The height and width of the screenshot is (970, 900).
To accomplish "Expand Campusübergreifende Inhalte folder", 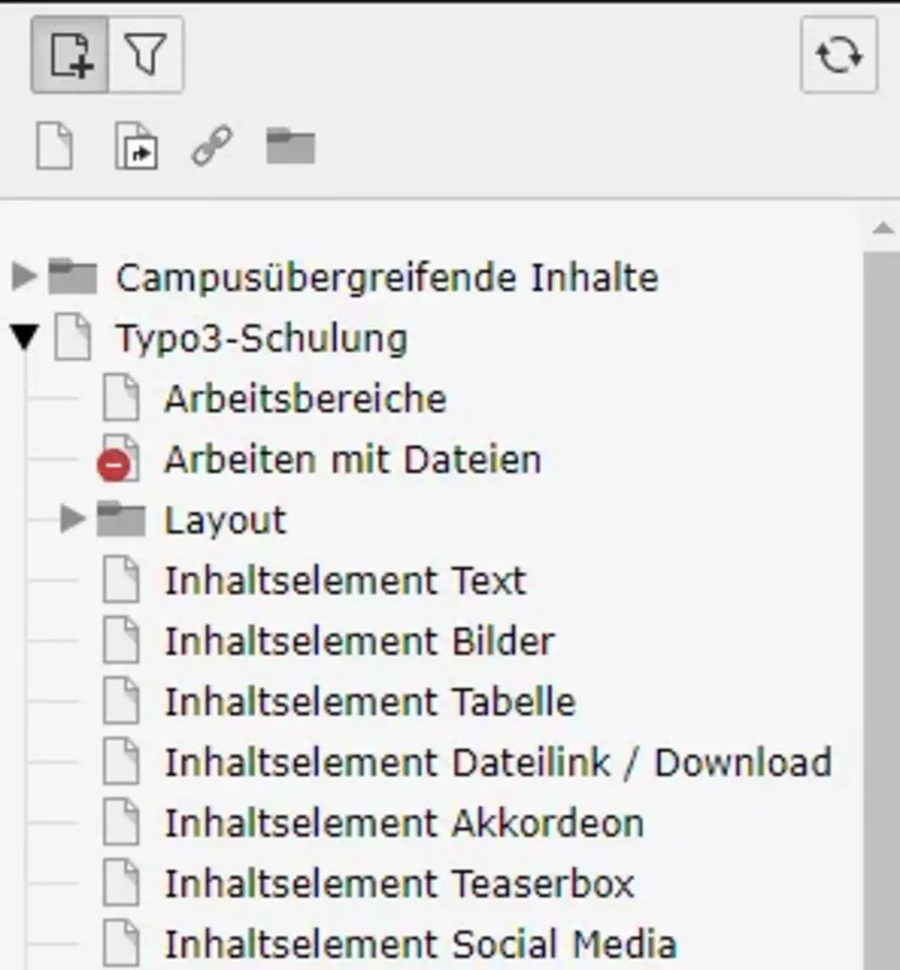I will point(24,277).
